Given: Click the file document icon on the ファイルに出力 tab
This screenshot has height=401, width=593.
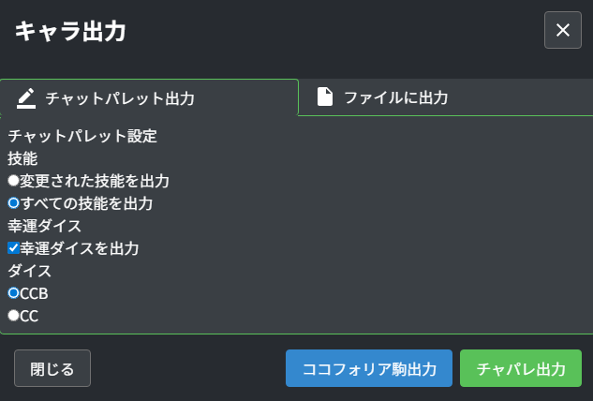Looking at the screenshot, I should click(x=325, y=97).
